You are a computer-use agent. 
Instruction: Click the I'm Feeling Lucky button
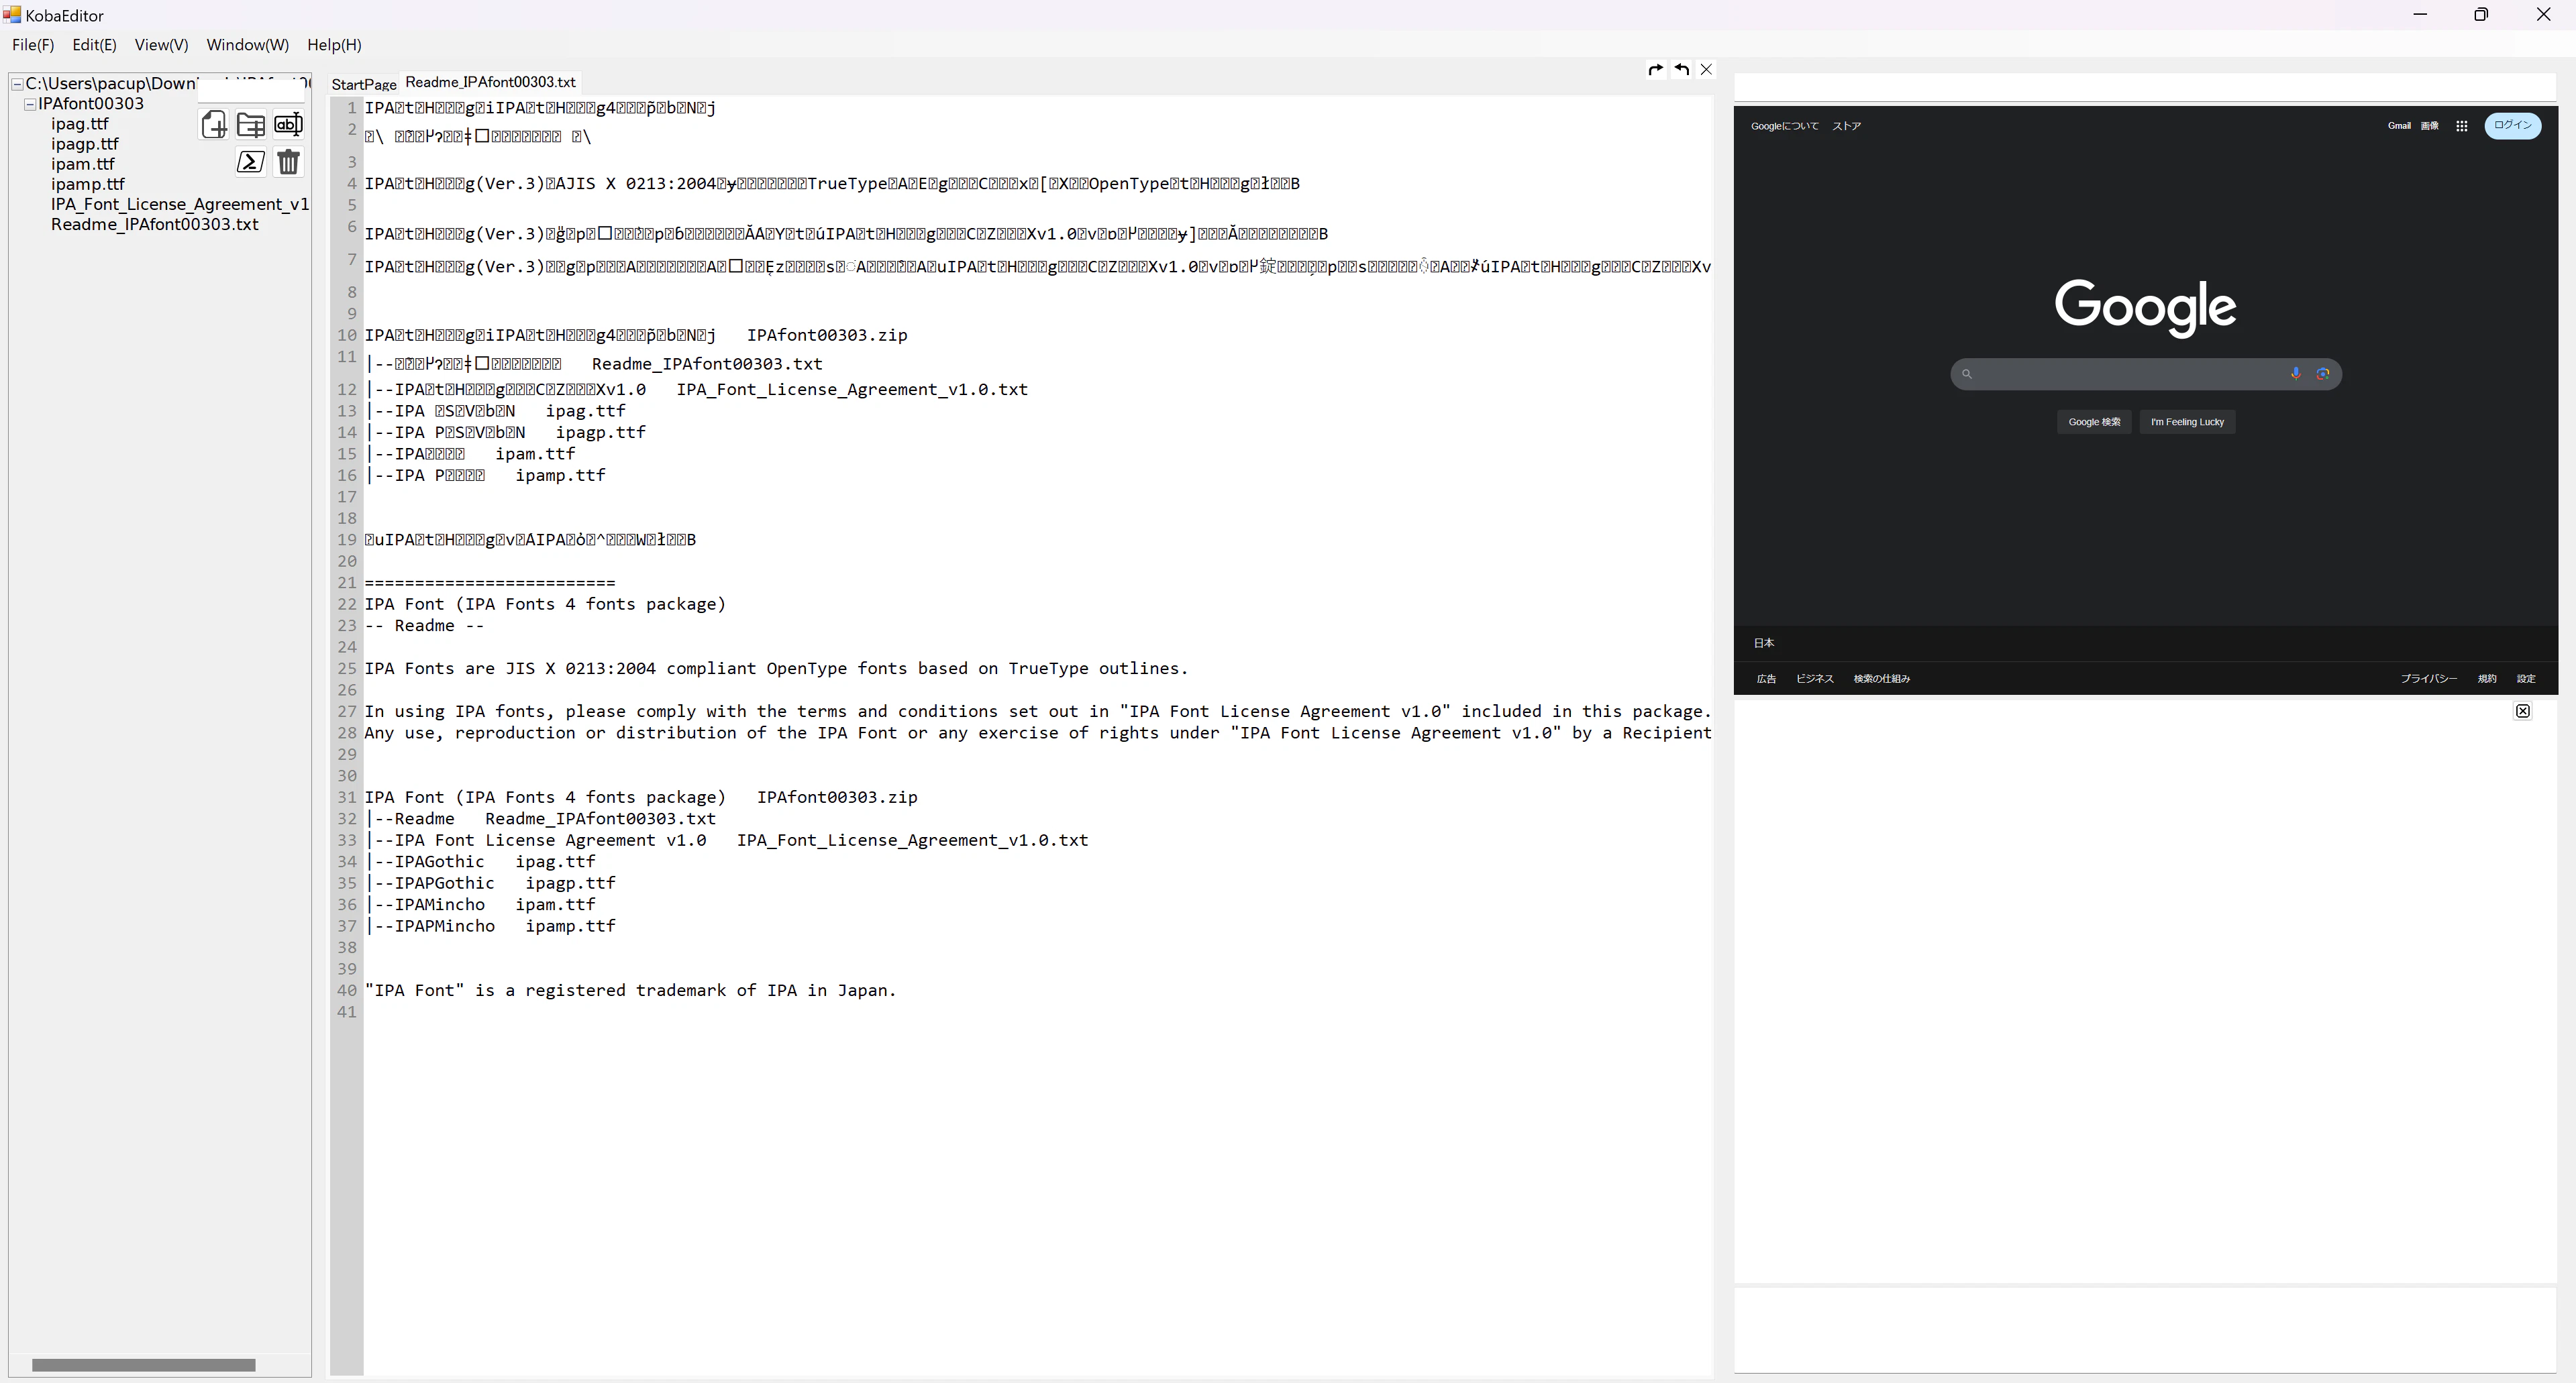coord(2187,422)
